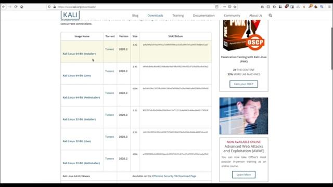Open the Firefox home page icon

(x=22, y=7)
